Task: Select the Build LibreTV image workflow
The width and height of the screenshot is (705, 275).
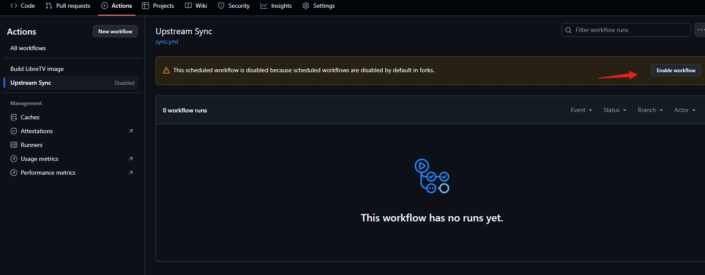Action: tap(37, 69)
